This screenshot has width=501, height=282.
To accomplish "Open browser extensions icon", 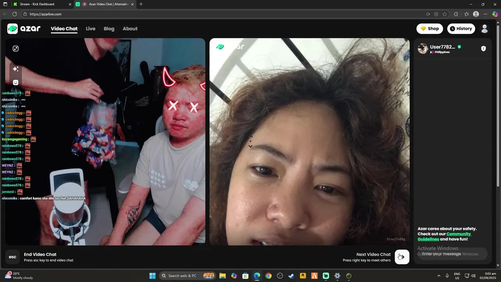I will tap(456, 14).
